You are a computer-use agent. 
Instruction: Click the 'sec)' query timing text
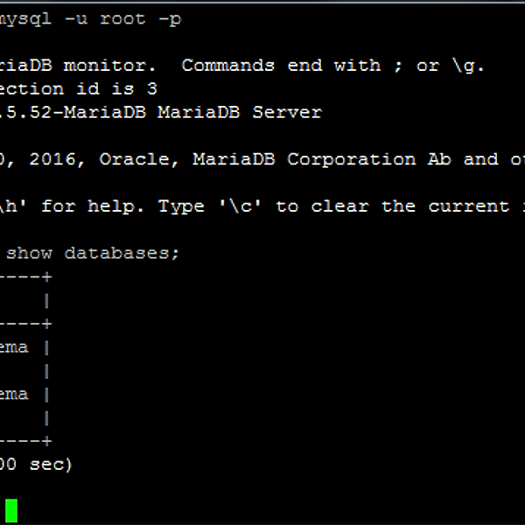pyautogui.click(x=51, y=465)
